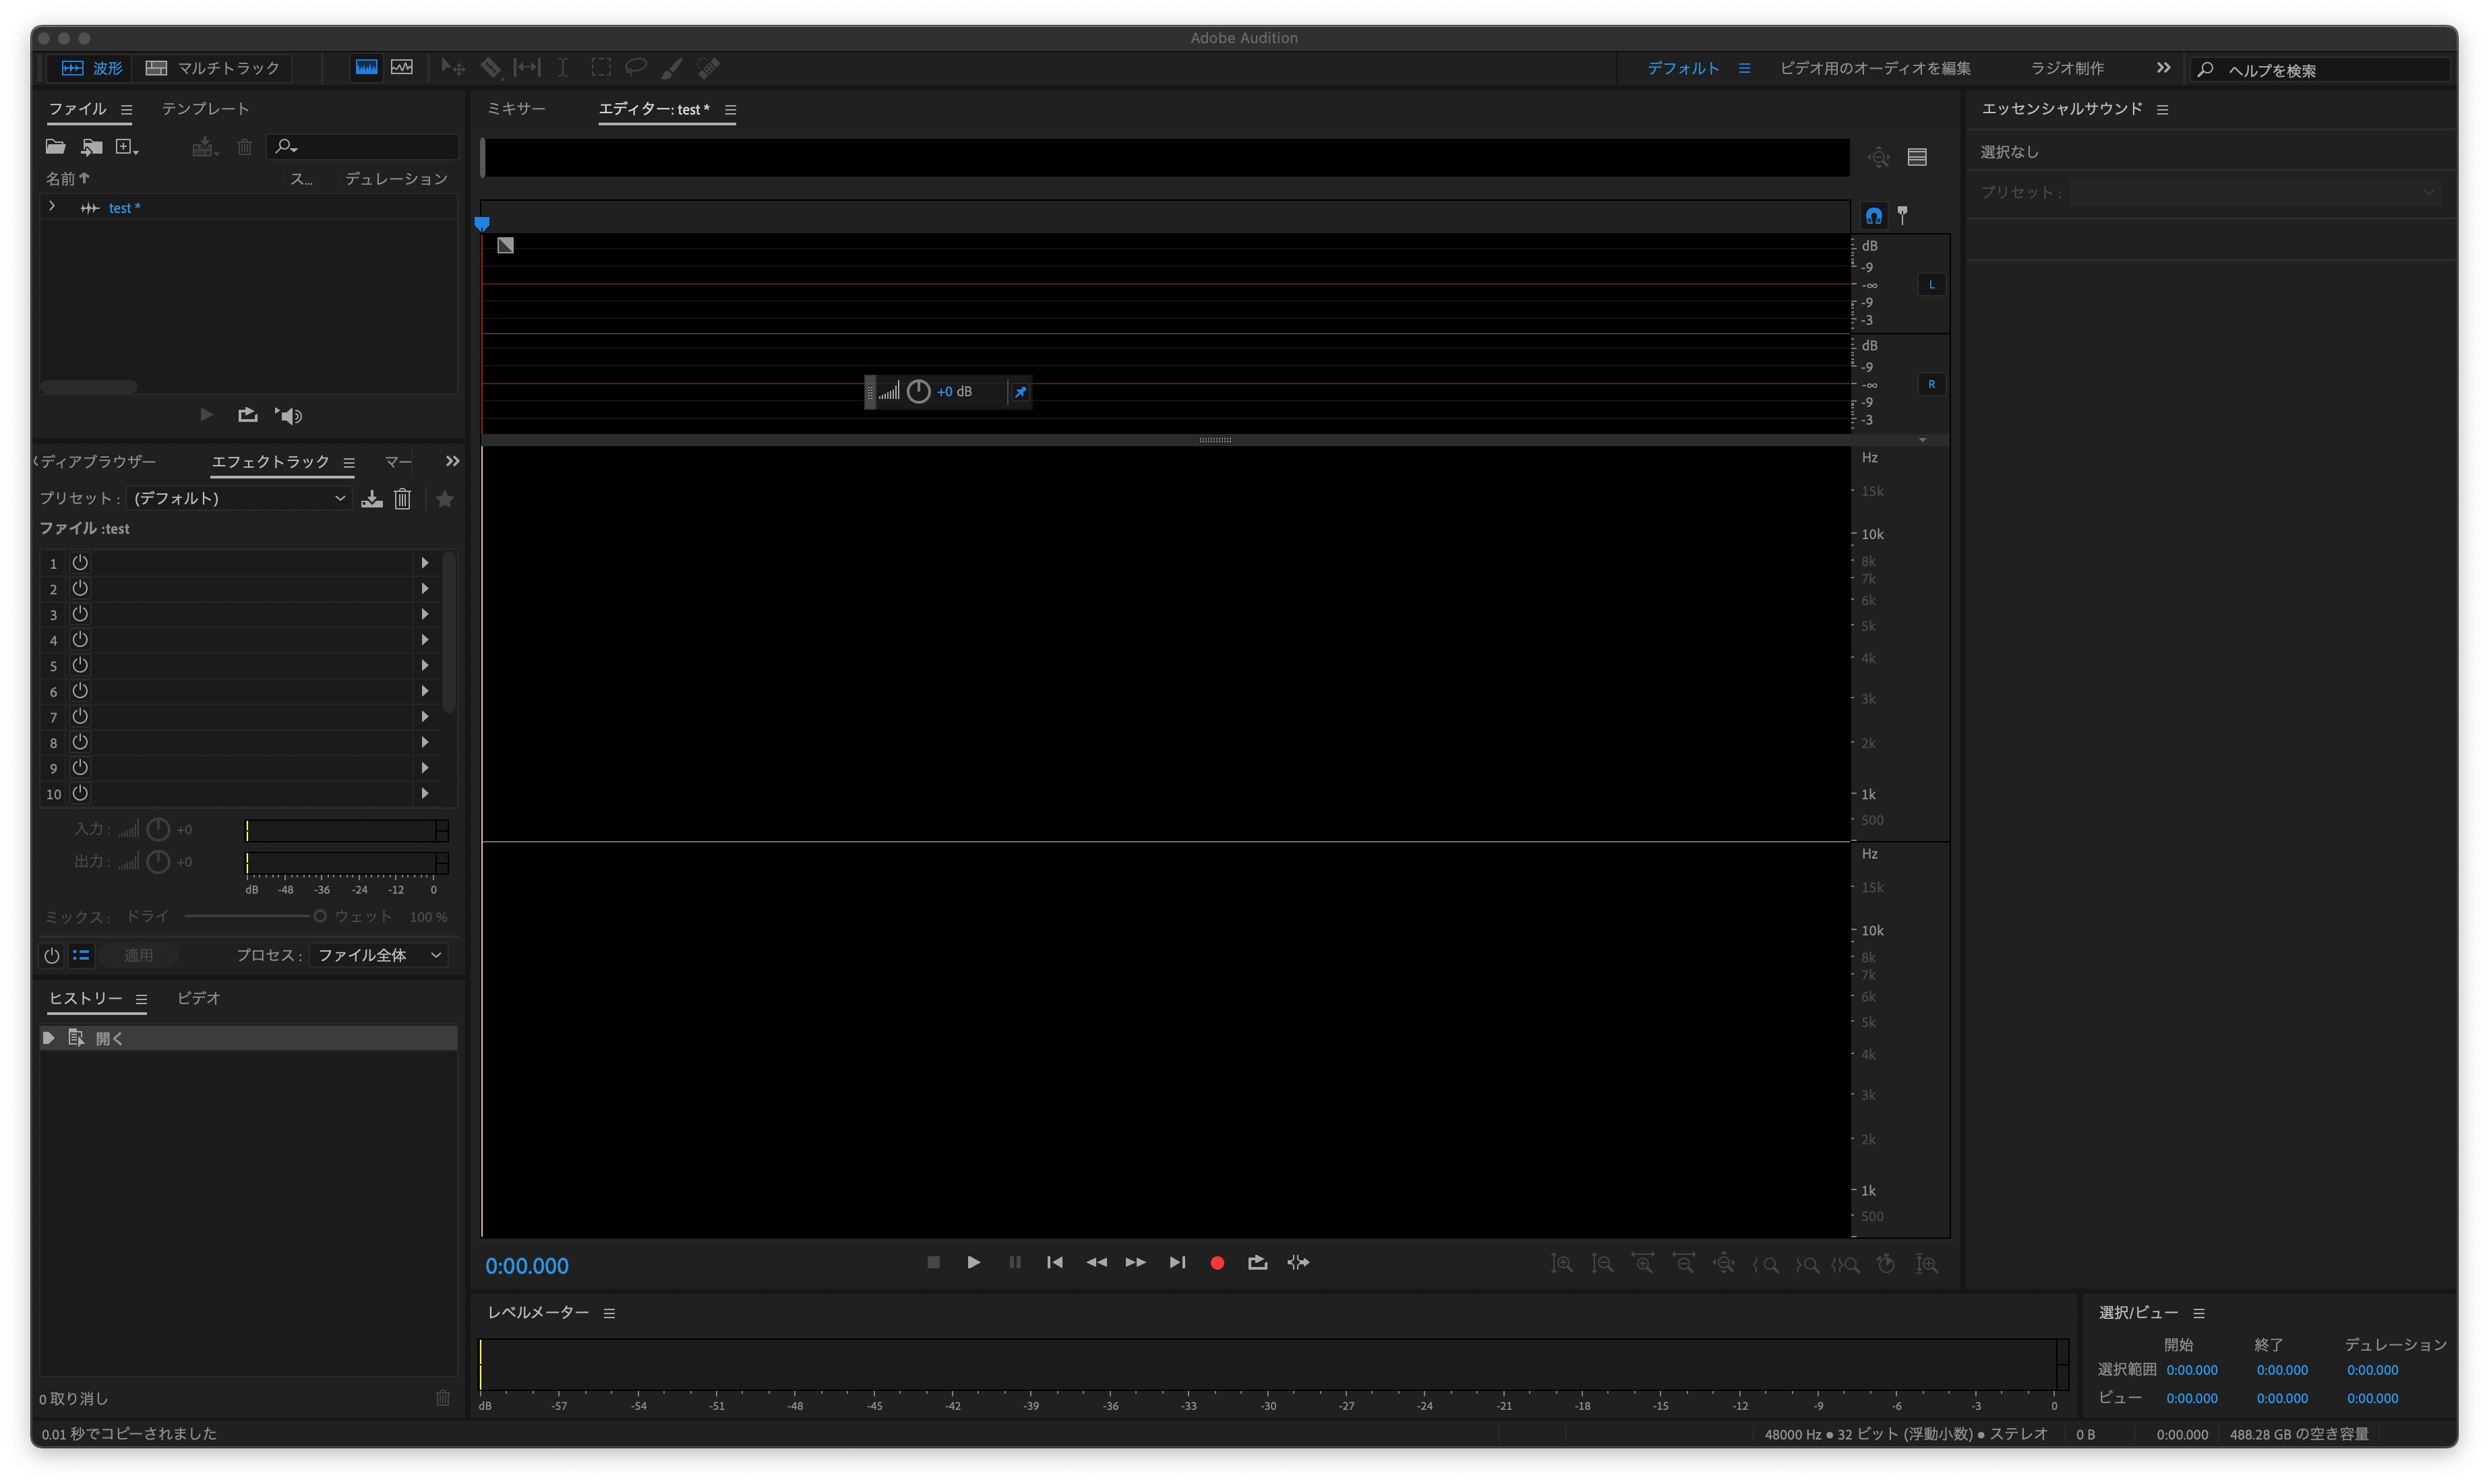Click the fast forward transport icon
The width and height of the screenshot is (2489, 1484).
click(x=1135, y=1262)
